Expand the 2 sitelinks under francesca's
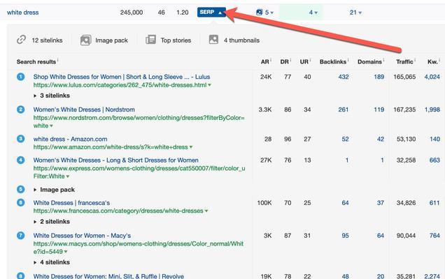The height and width of the screenshot is (279, 445). coord(52,222)
